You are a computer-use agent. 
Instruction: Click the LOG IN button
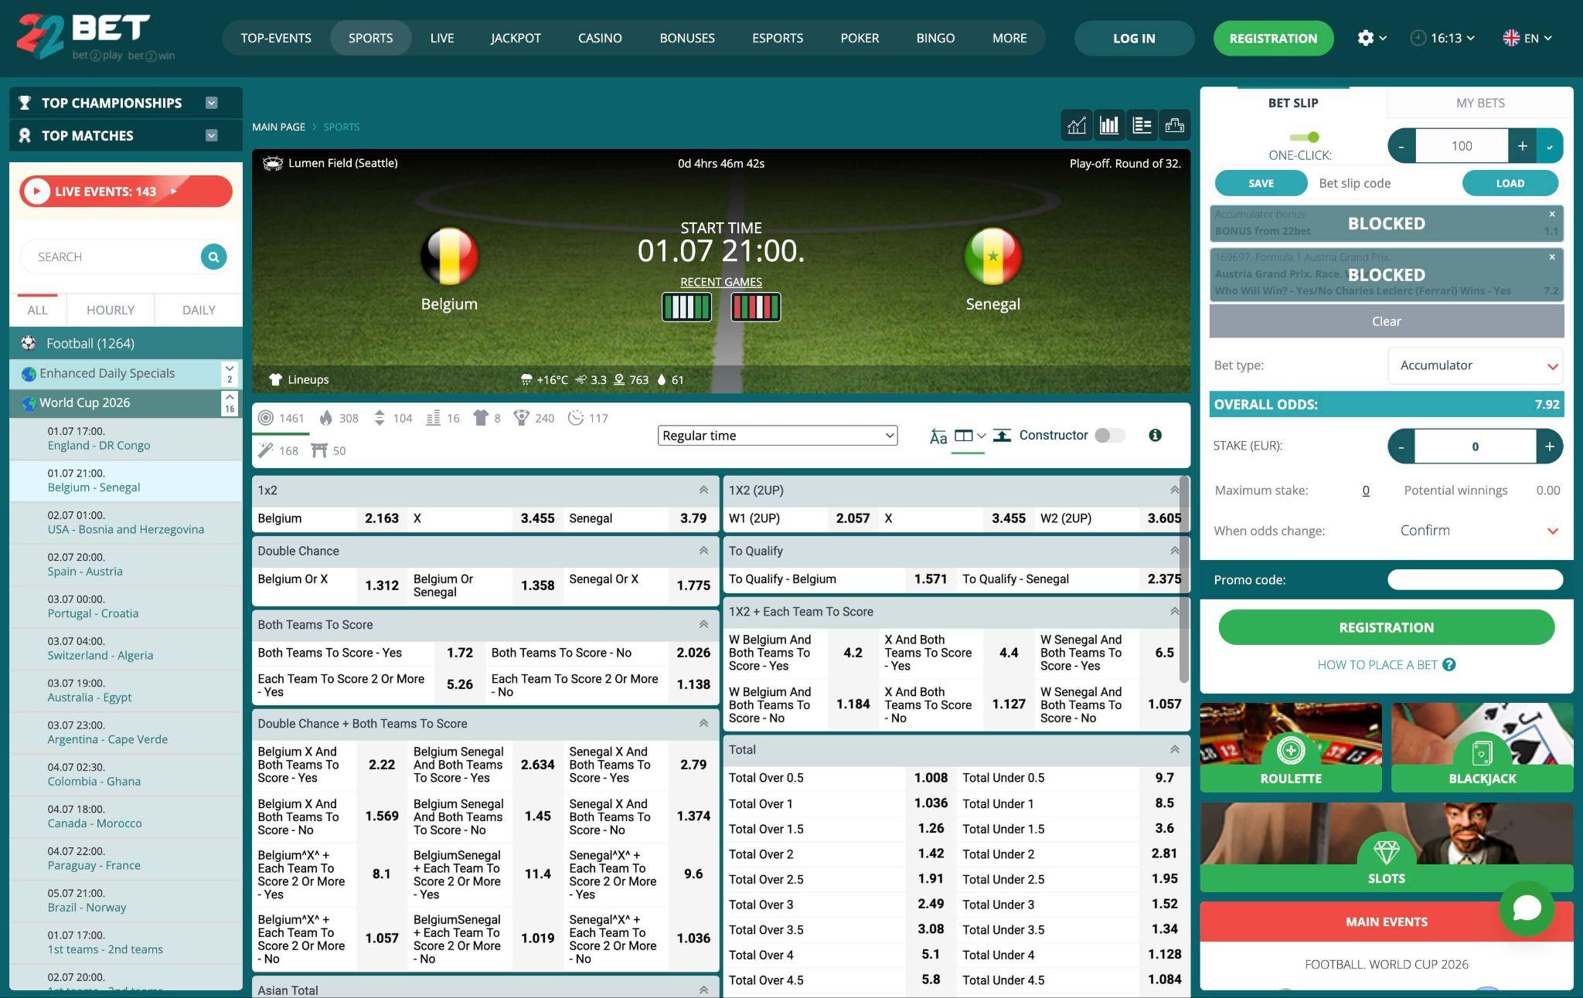(x=1134, y=38)
